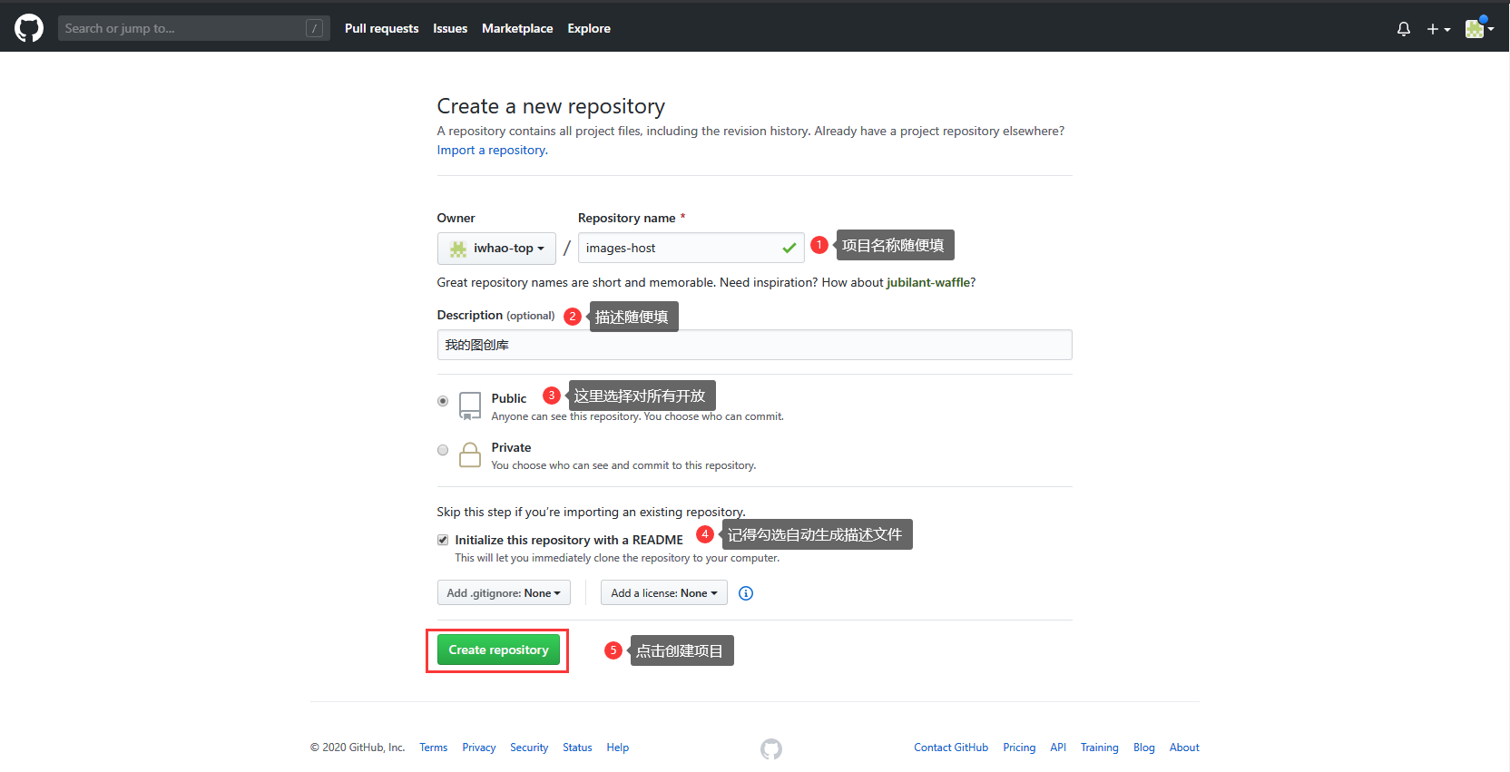1510x772 pixels.
Task: Toggle Initialize this repository with a README
Action: 443,540
